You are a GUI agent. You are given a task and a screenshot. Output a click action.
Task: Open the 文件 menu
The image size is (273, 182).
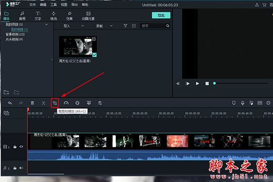32,5
